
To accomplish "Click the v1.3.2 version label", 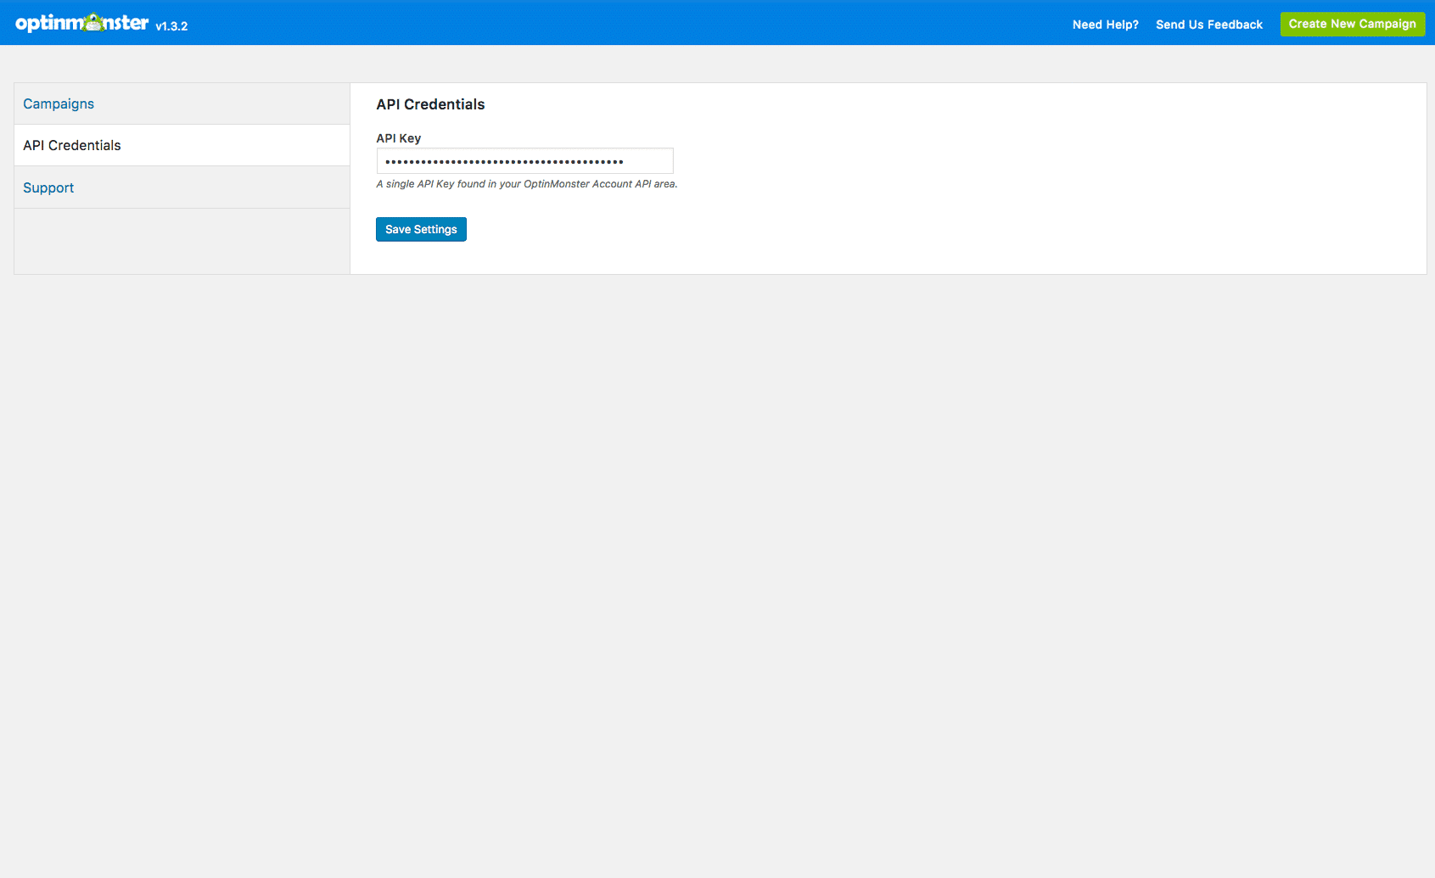I will 172,26.
